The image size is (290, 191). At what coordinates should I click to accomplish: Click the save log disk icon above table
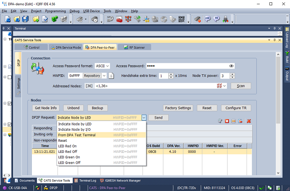click(240, 121)
